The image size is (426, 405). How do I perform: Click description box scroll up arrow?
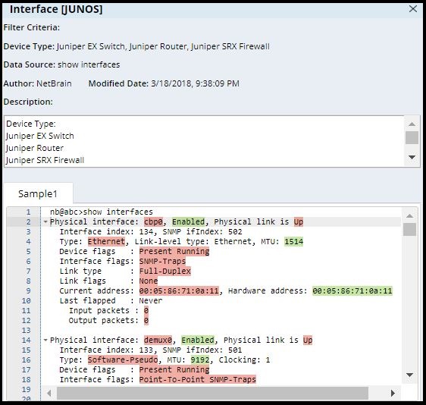(x=412, y=124)
